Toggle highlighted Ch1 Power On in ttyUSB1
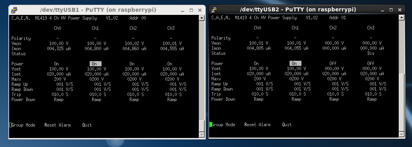 (x=95, y=64)
